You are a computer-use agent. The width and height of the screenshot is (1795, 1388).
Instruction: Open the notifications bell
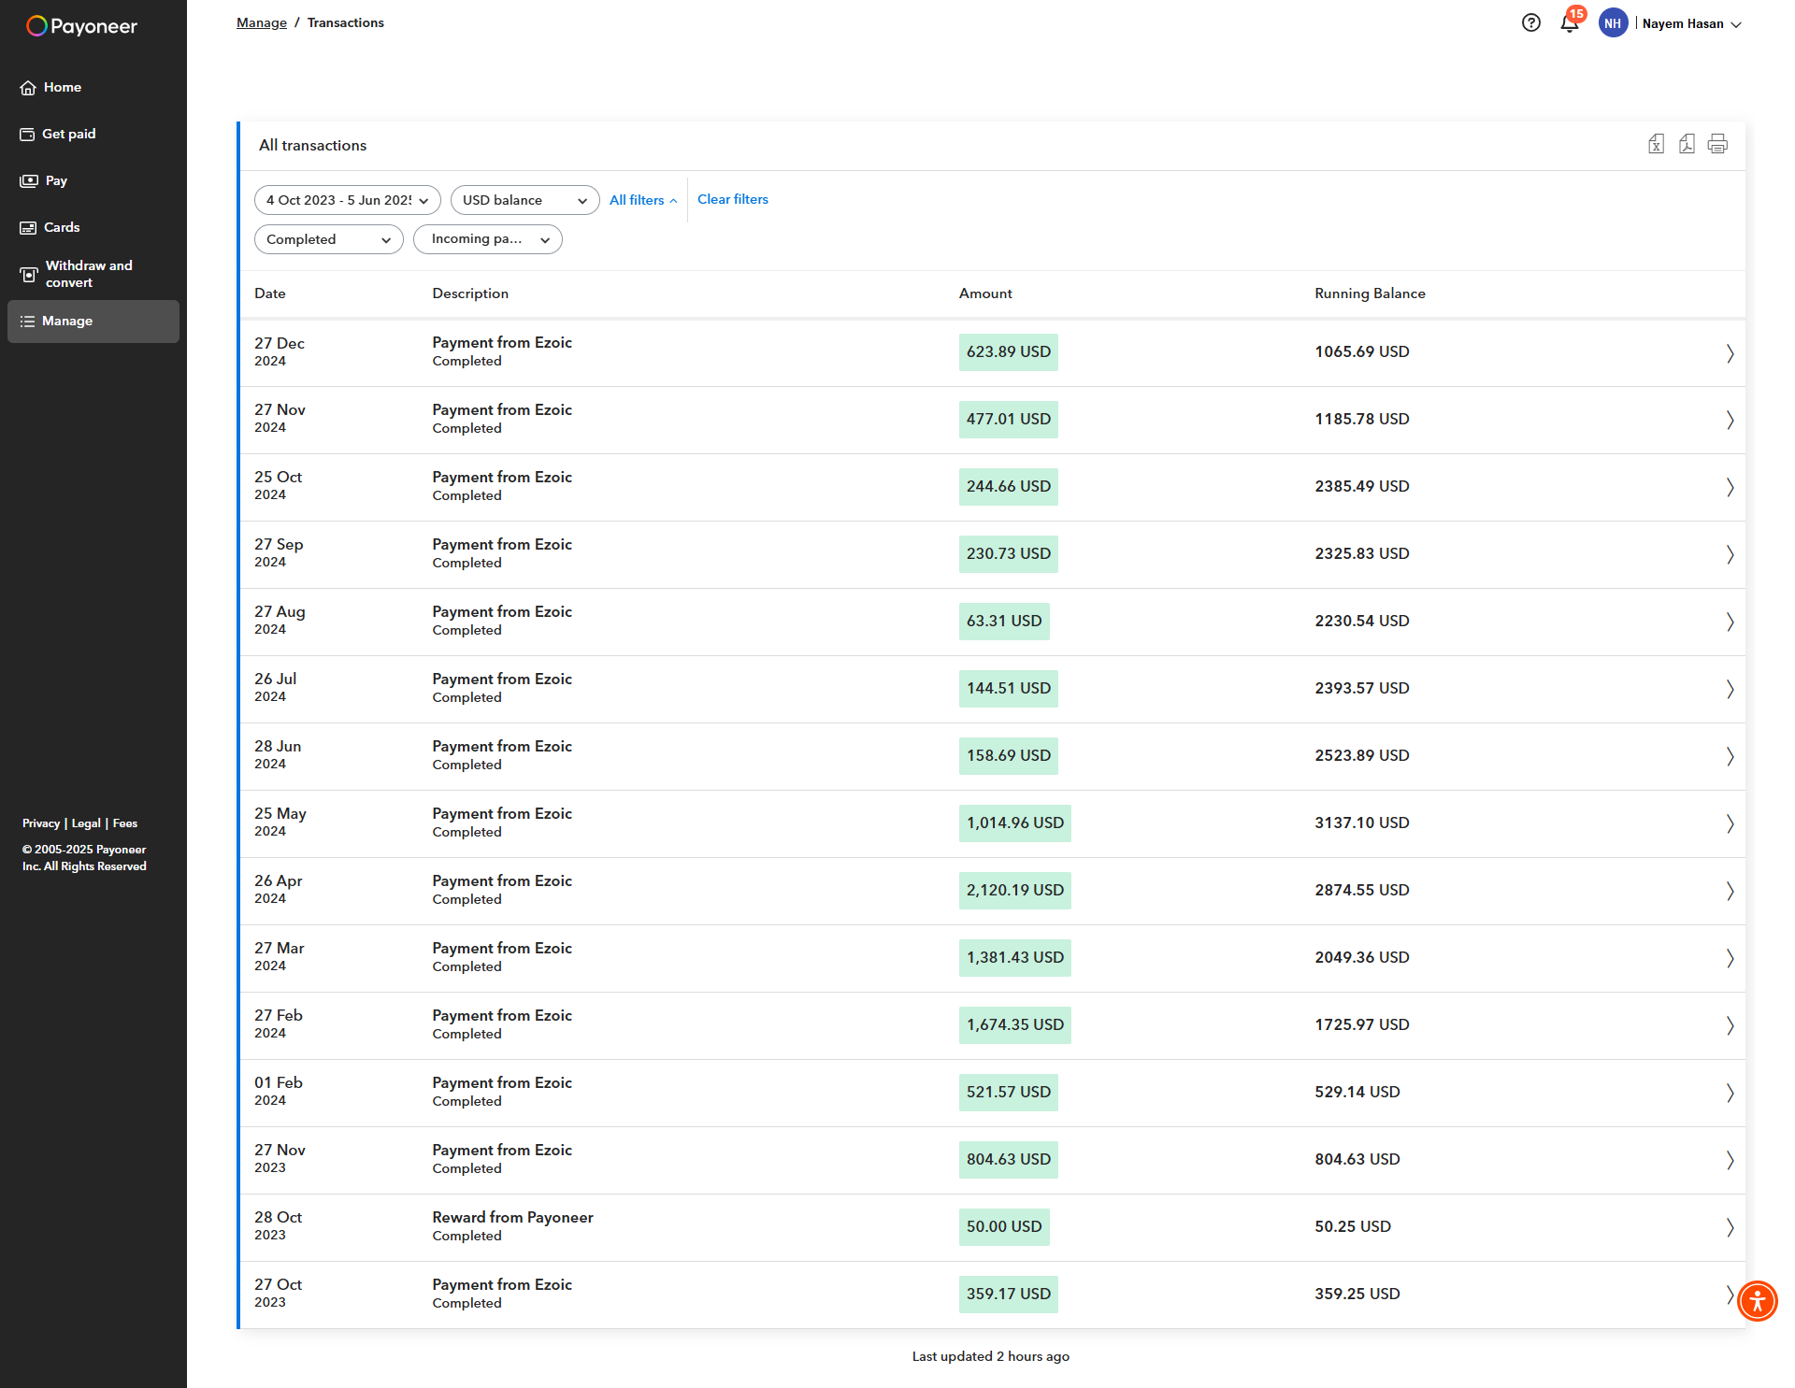[x=1568, y=23]
